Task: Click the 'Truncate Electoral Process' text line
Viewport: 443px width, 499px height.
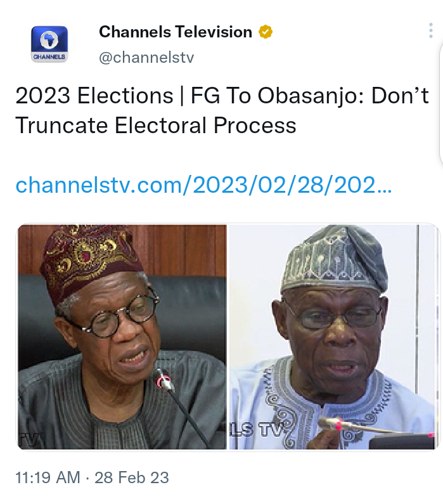Action: 156,125
